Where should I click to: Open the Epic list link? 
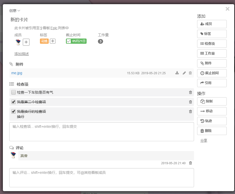coord(54,28)
